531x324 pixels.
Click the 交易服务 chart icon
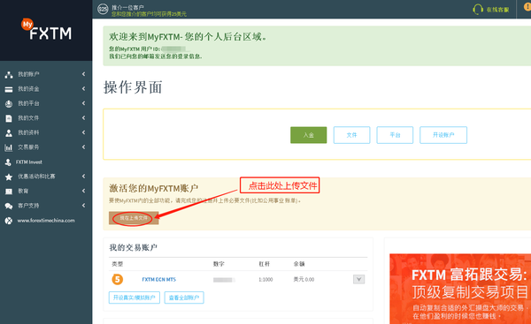(x=9, y=147)
